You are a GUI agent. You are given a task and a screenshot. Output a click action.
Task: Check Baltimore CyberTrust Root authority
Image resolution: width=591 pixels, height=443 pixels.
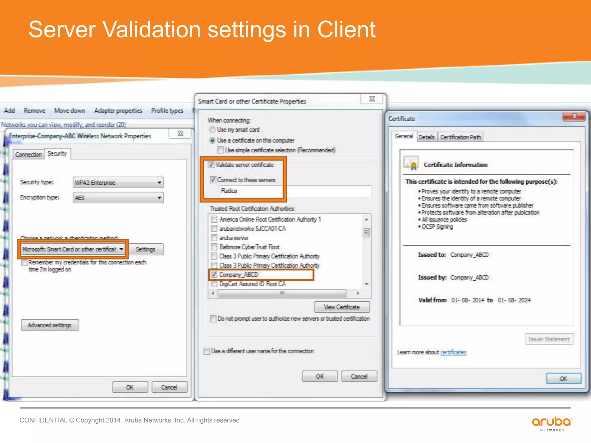click(x=214, y=247)
